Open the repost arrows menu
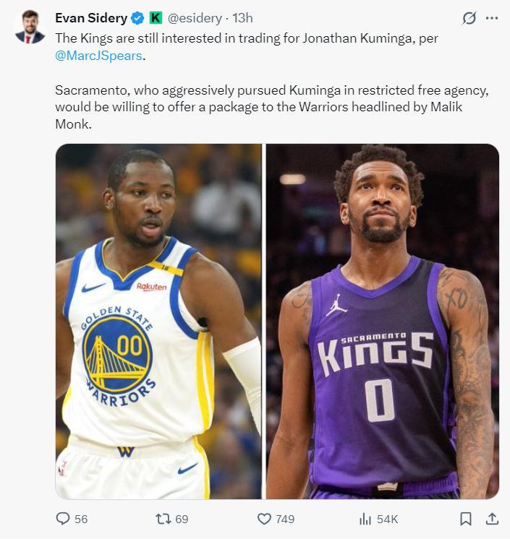510x539 pixels. [164, 519]
